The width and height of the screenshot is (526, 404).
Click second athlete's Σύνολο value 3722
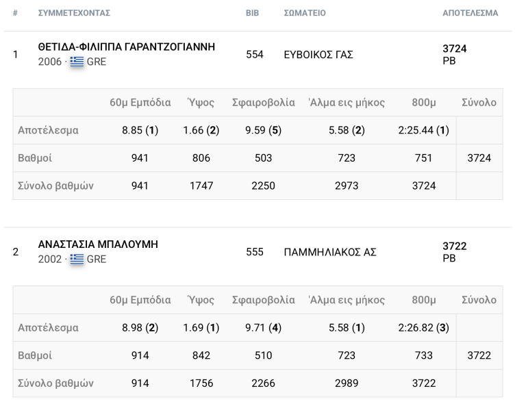click(479, 355)
